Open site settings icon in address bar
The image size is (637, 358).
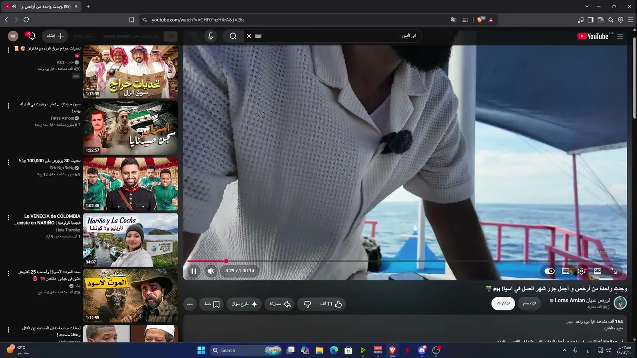pyautogui.click(x=144, y=20)
